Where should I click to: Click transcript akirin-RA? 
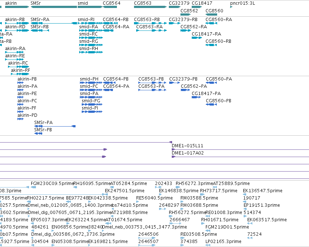click(15, 49)
